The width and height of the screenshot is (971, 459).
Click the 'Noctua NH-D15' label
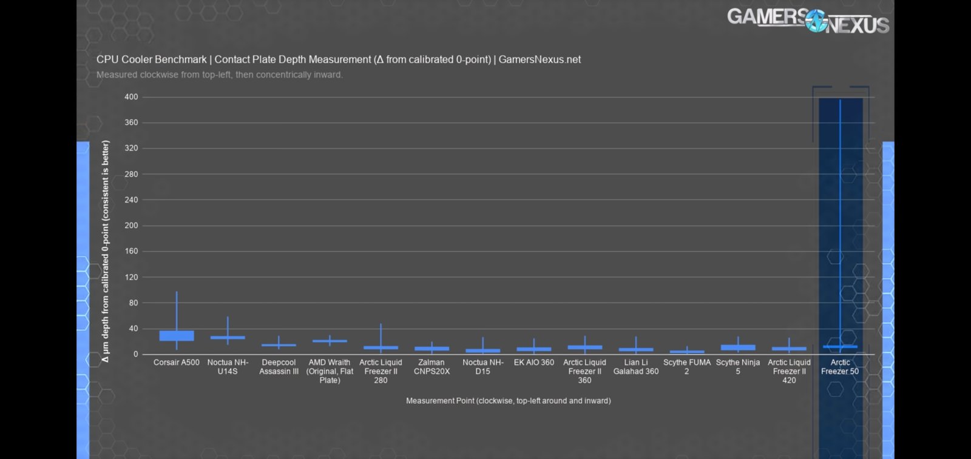coord(482,367)
